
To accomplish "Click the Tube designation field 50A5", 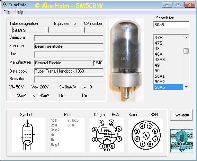I will (29, 30).
